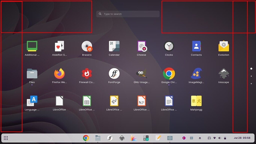Open Files from the app grid
This screenshot has width=256, height=144.
[x=32, y=74]
